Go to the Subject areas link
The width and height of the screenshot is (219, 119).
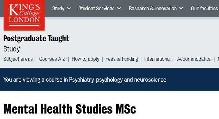18,59
